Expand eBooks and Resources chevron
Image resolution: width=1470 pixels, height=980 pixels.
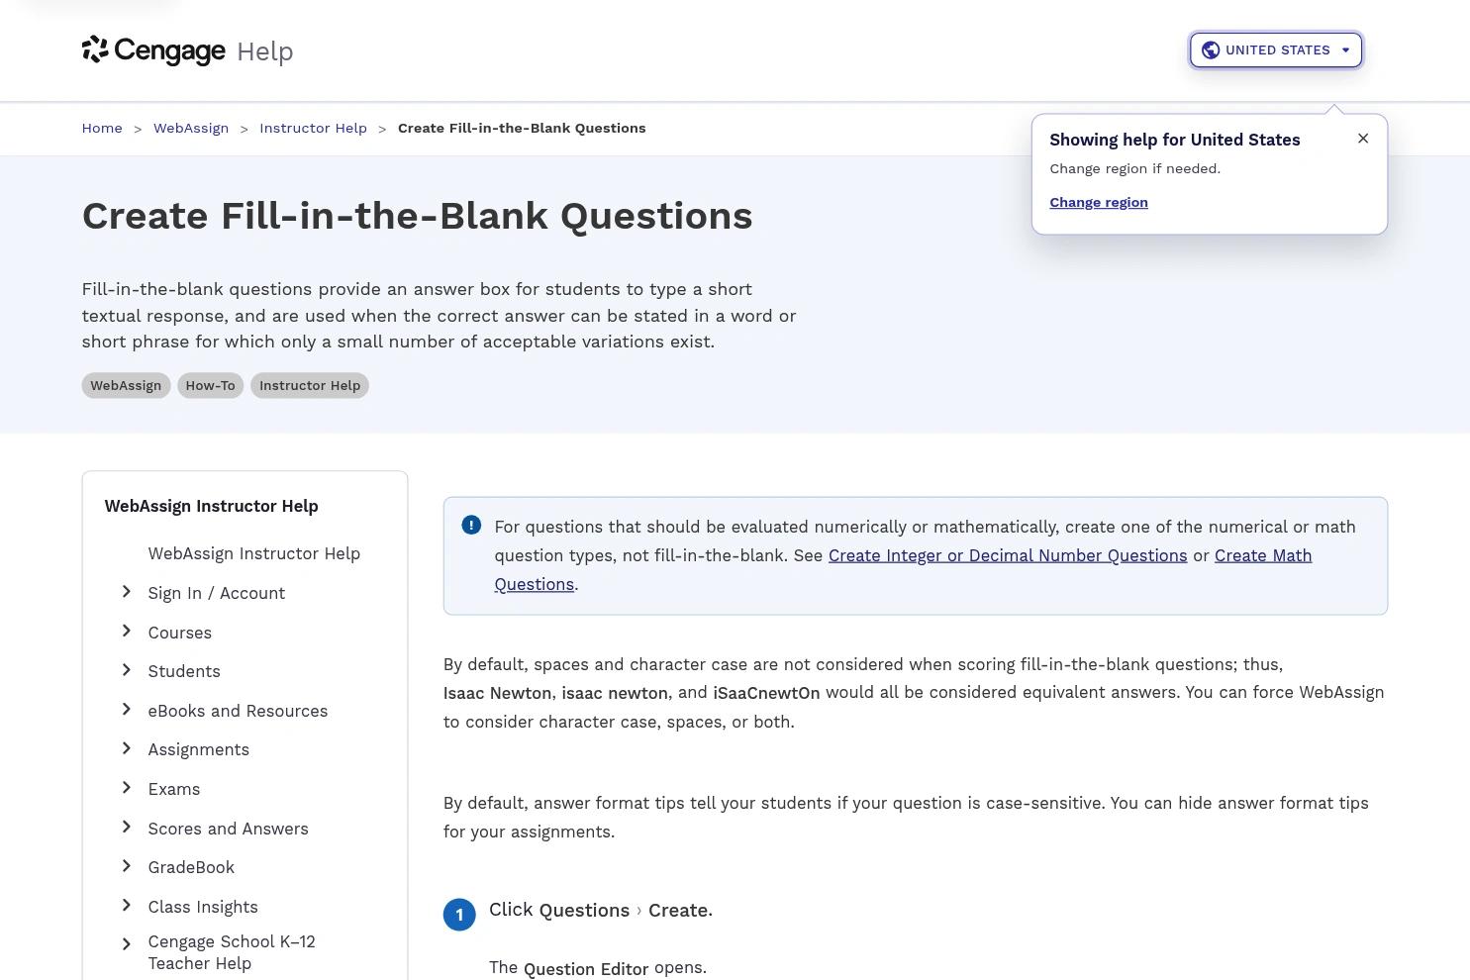coord(127,710)
